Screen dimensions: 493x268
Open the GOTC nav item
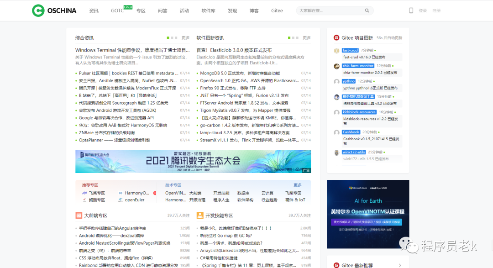(x=117, y=11)
